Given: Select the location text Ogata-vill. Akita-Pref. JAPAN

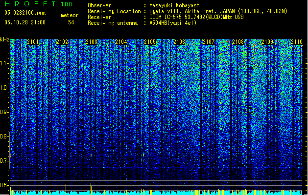Looking at the screenshot, I should click(x=192, y=11).
